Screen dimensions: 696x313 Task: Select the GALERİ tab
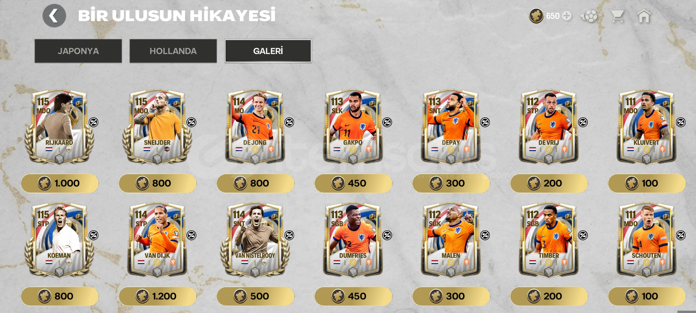[268, 51]
